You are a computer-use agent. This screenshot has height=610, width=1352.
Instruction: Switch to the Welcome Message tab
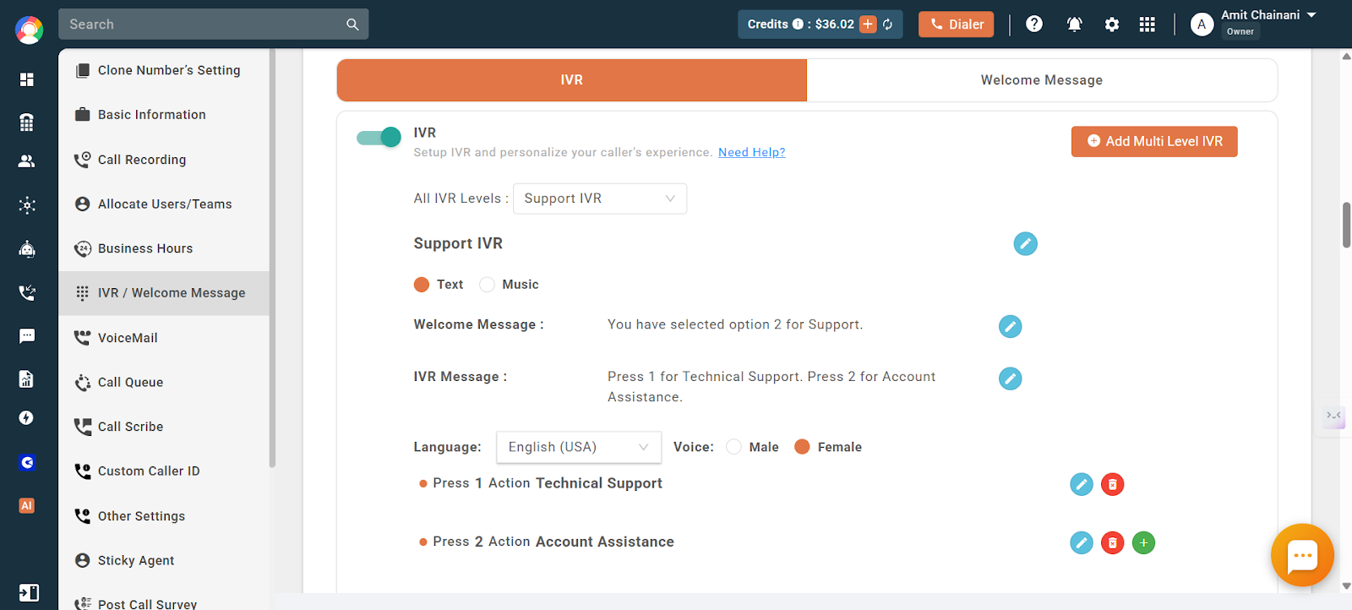coord(1042,80)
